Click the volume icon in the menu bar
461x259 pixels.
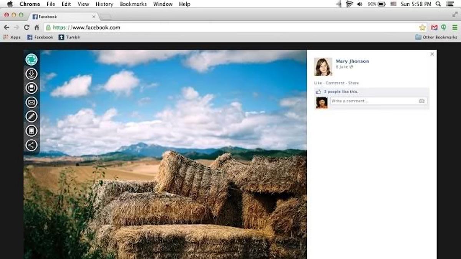point(360,4)
